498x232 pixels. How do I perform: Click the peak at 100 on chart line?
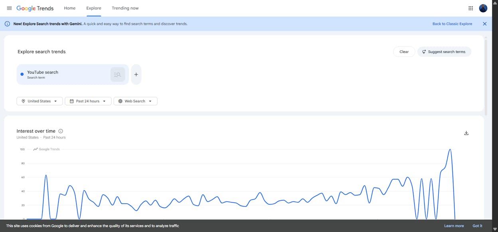[x=450, y=150]
